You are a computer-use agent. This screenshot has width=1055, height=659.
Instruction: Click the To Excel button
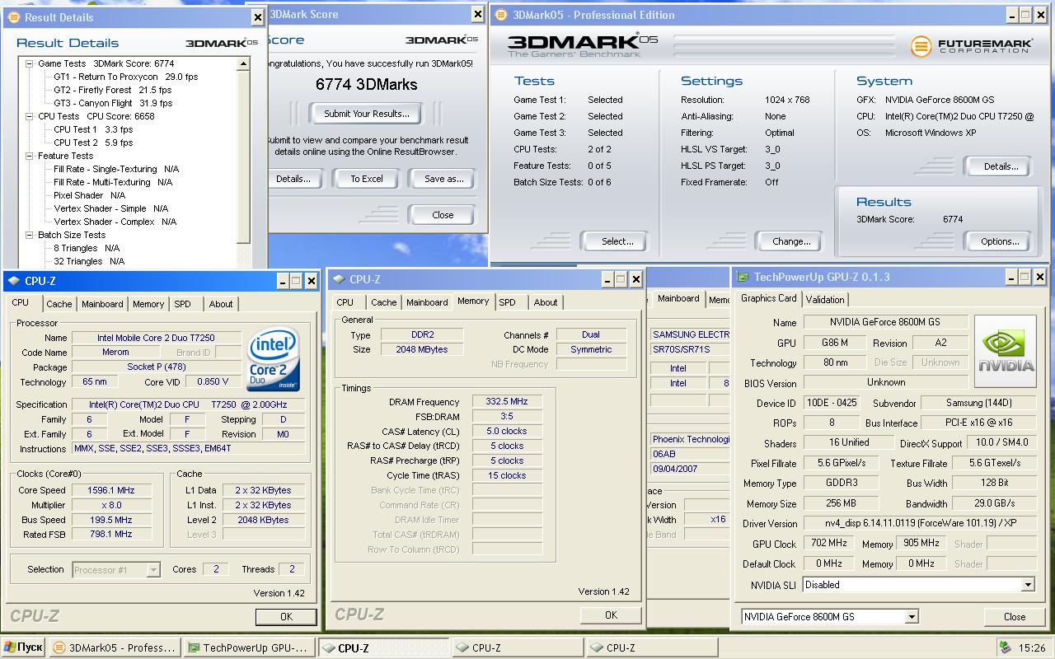point(367,179)
